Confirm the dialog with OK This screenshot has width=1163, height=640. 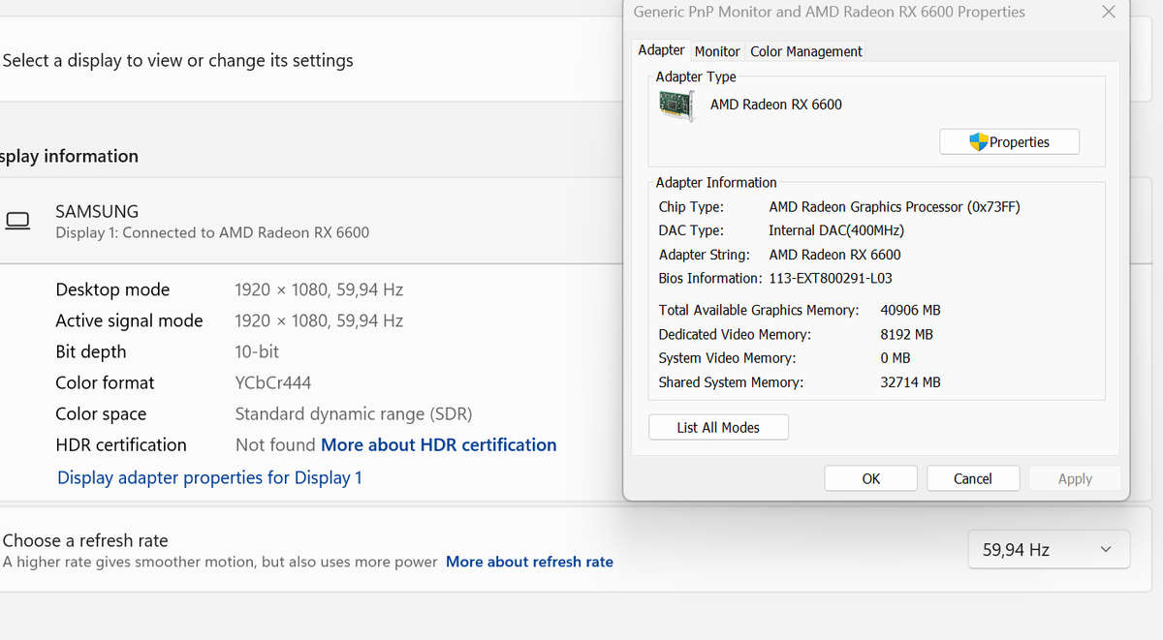pos(870,478)
